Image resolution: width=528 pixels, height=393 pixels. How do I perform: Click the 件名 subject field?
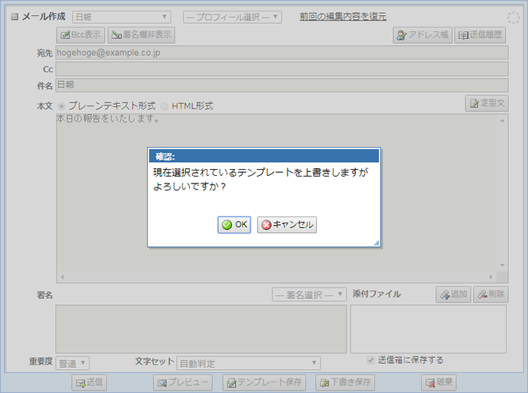click(x=282, y=85)
